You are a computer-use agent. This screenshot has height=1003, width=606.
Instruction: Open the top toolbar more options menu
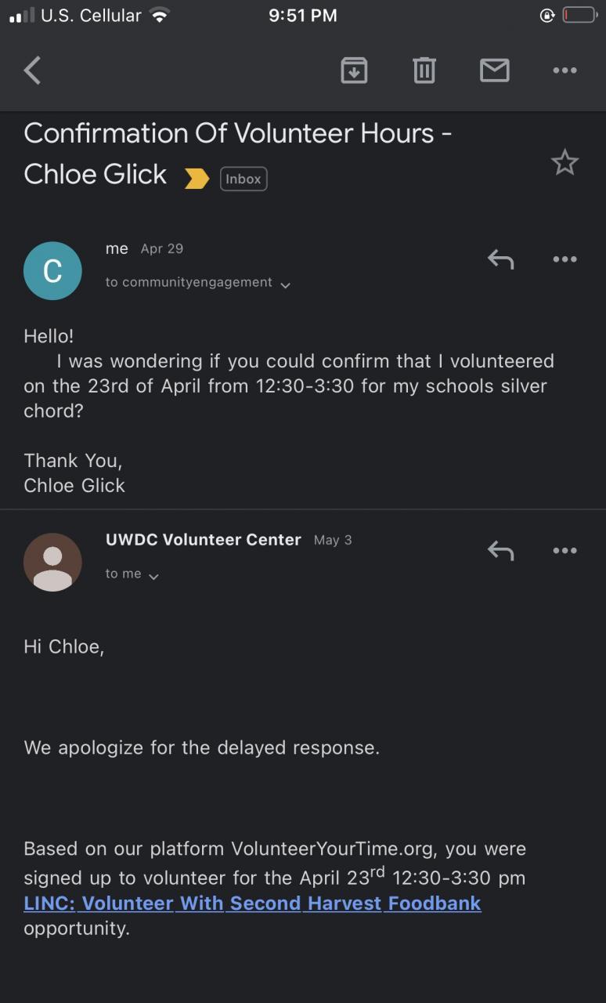pyautogui.click(x=565, y=71)
